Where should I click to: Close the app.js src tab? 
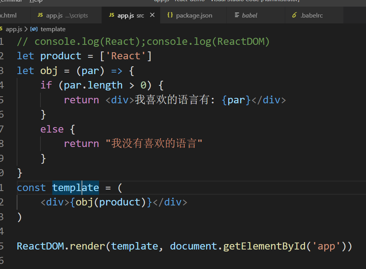click(x=152, y=15)
